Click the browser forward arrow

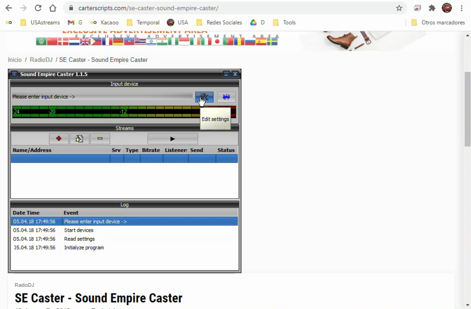point(23,8)
